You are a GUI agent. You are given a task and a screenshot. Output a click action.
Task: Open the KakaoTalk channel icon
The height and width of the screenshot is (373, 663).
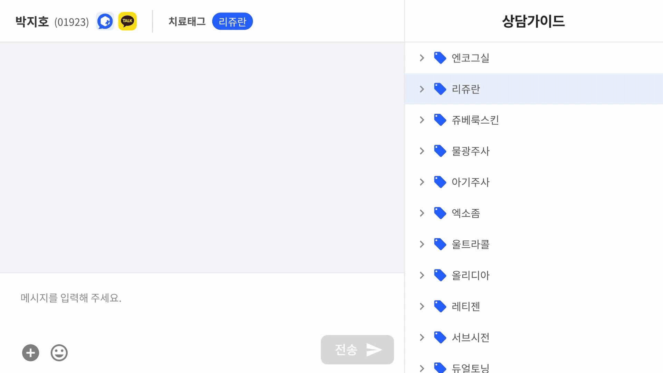pyautogui.click(x=127, y=21)
